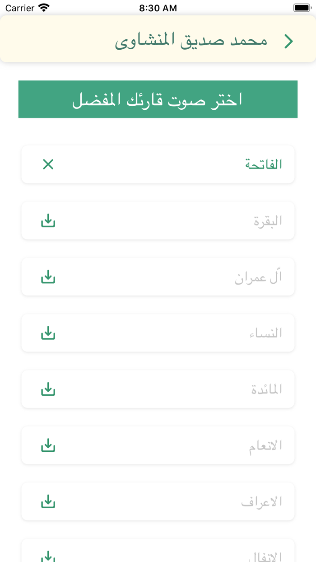The height and width of the screenshot is (562, 316).
Task: Download Surah Al-Imran audio
Action: [x=48, y=277]
